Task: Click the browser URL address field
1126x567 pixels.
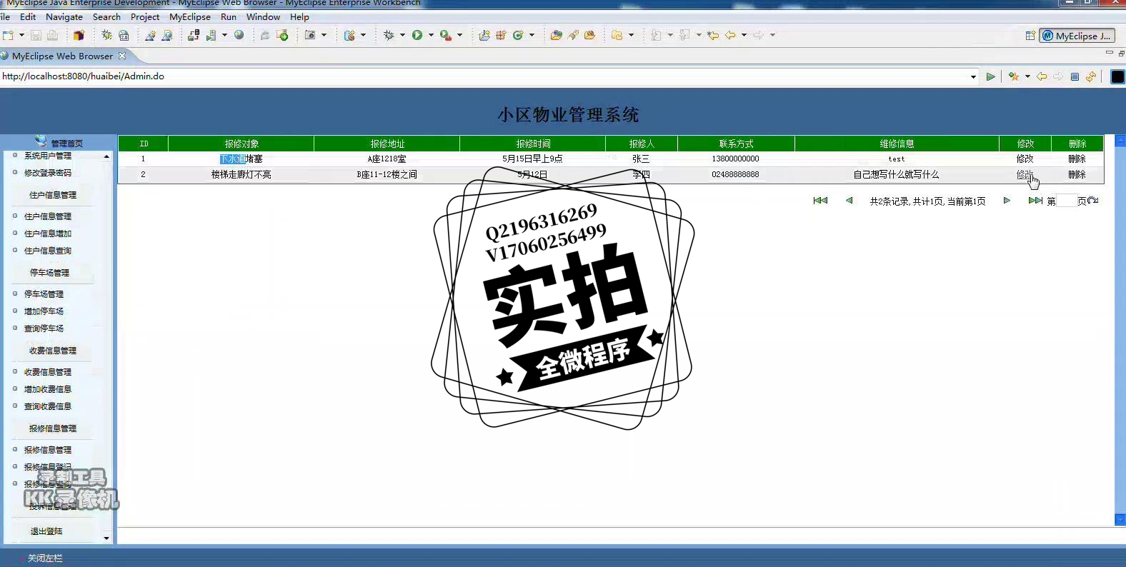Action: coord(484,76)
